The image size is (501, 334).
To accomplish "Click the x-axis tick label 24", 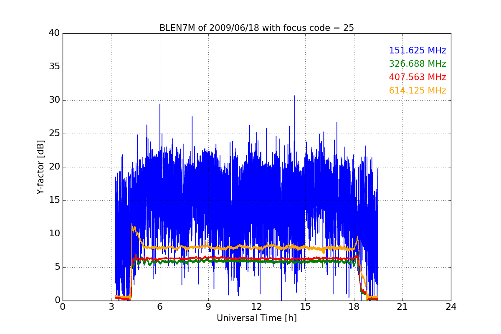I will pos(451,307).
